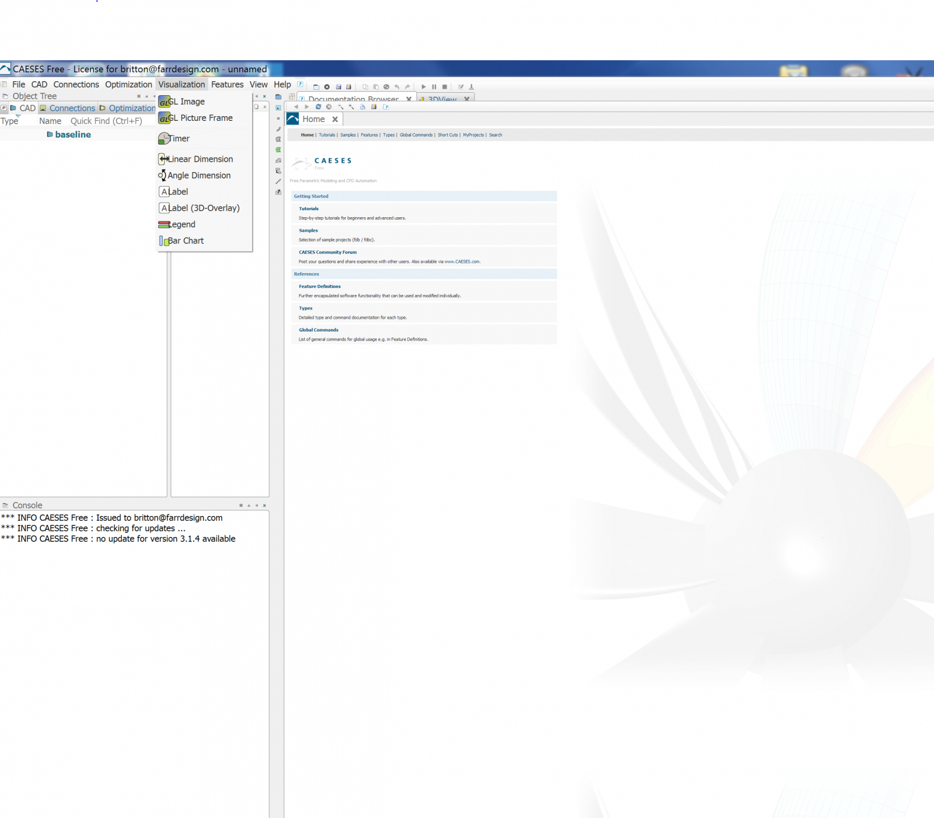Select the CAD tab in Object Tree

[x=23, y=108]
